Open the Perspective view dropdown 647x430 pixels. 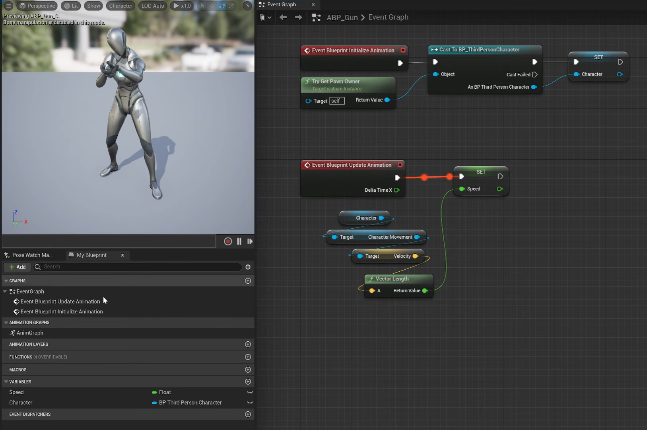click(x=37, y=6)
